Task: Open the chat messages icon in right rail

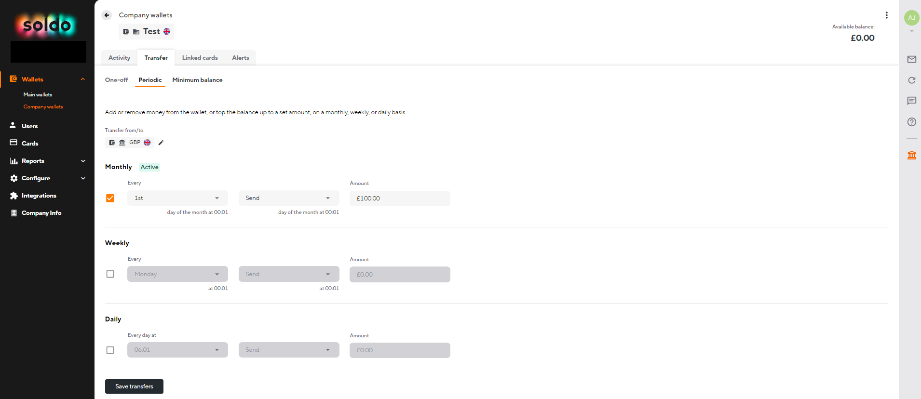Action: coord(911,101)
